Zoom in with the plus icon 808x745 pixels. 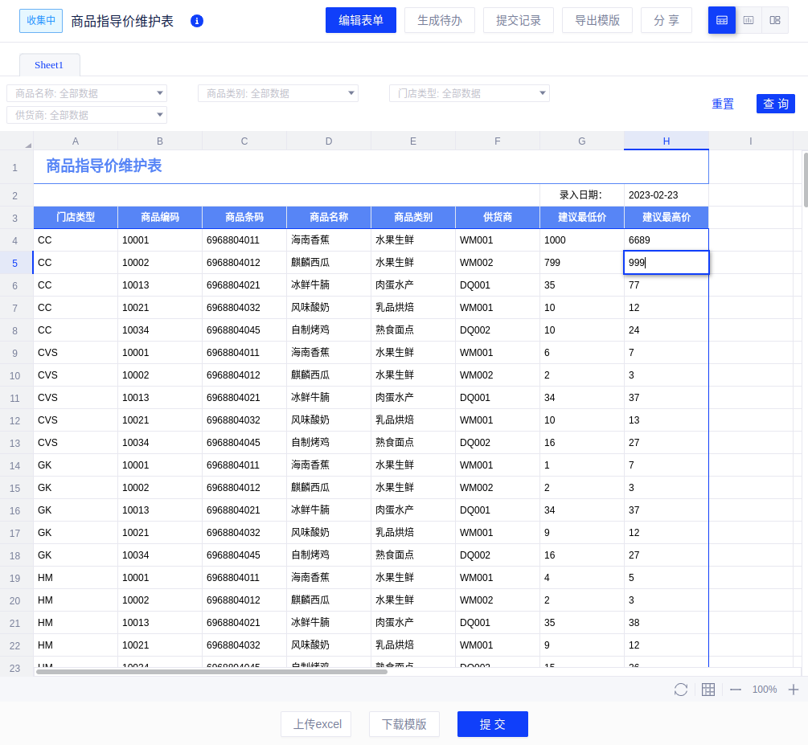[794, 690]
